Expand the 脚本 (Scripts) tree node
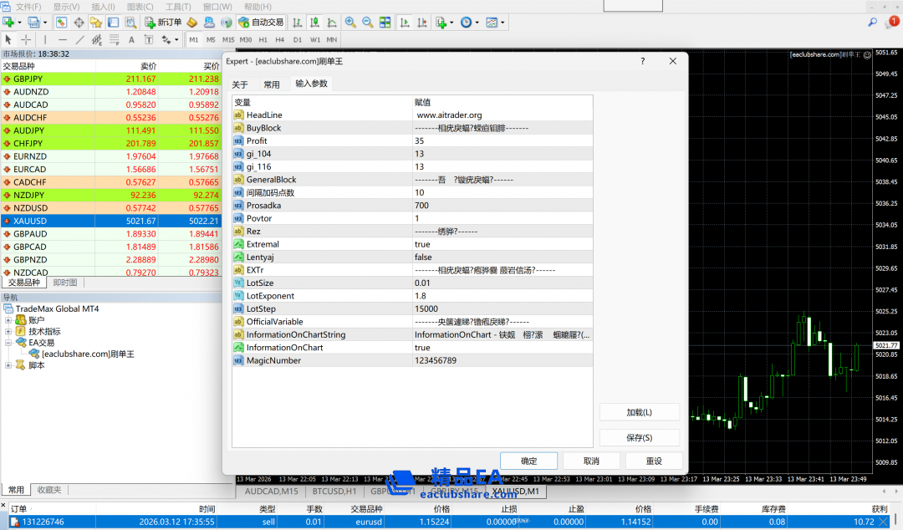Image resolution: width=903 pixels, height=530 pixels. 9,365
